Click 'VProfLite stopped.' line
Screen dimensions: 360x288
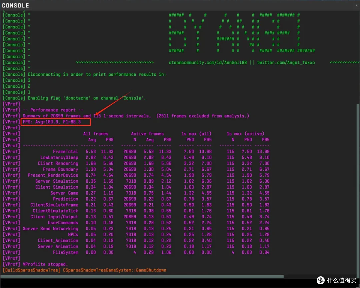45,264
